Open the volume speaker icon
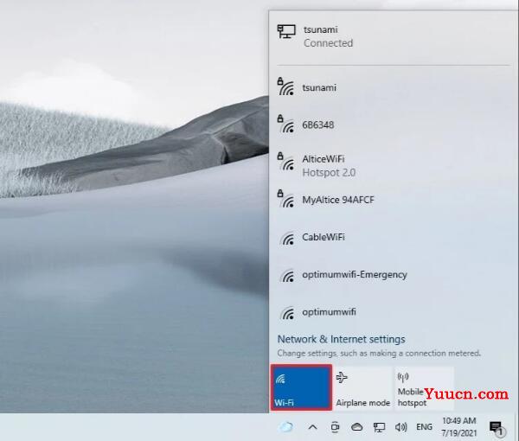This screenshot has width=519, height=441. point(400,427)
